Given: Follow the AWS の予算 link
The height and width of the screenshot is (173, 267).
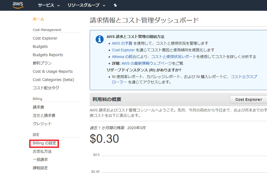Looking at the screenshot, I should point(122,43).
